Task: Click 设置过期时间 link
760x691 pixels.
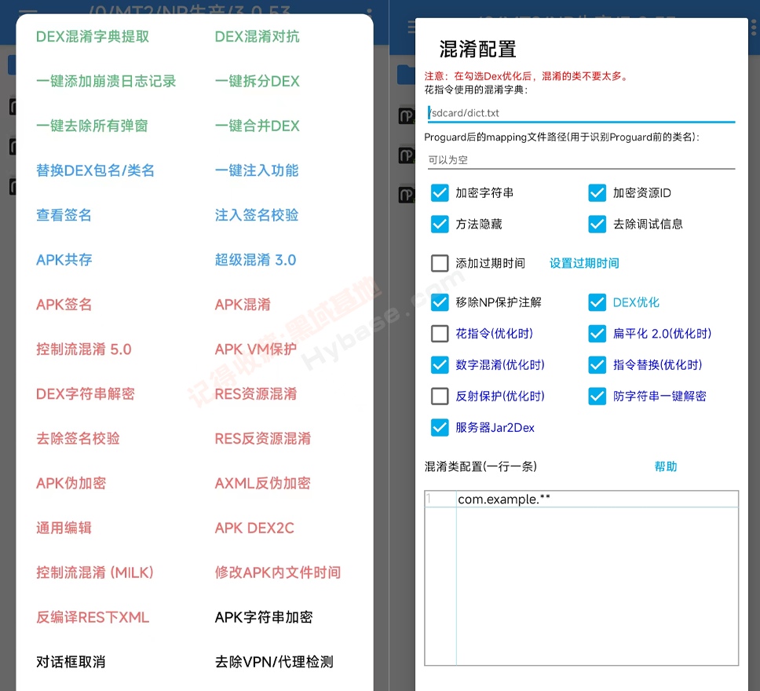Action: 584,263
